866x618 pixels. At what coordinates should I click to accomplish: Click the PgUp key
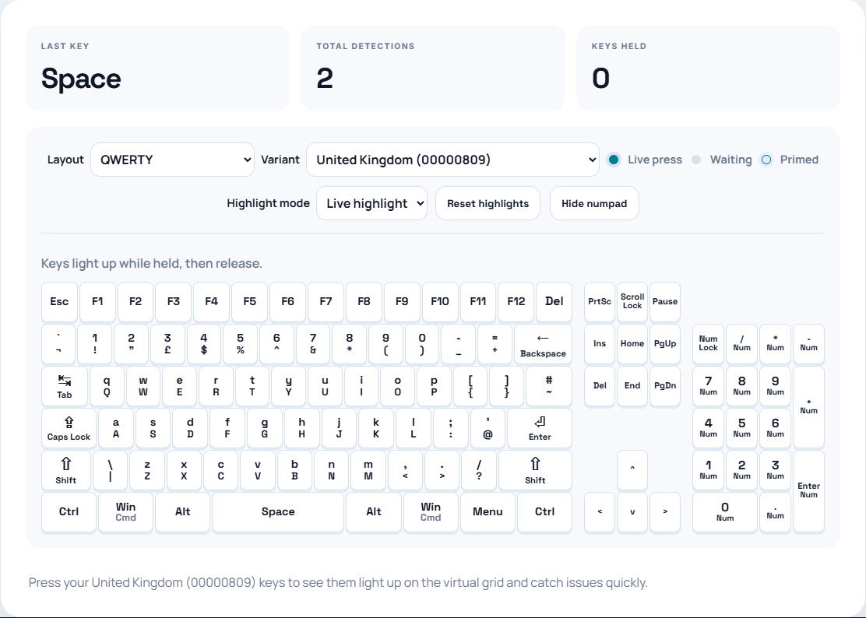click(665, 344)
